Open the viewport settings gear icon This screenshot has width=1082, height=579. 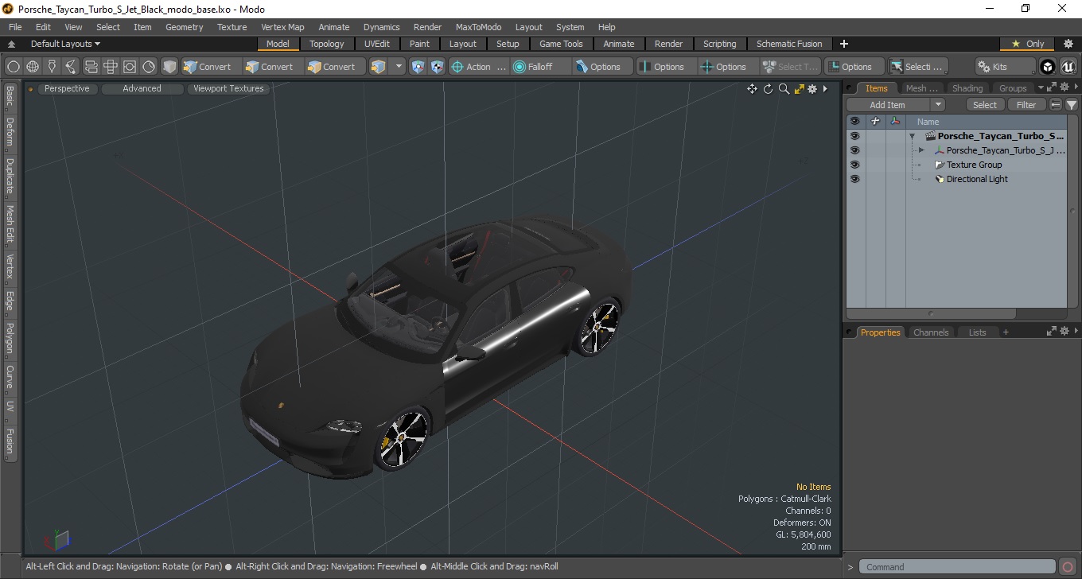tap(812, 89)
